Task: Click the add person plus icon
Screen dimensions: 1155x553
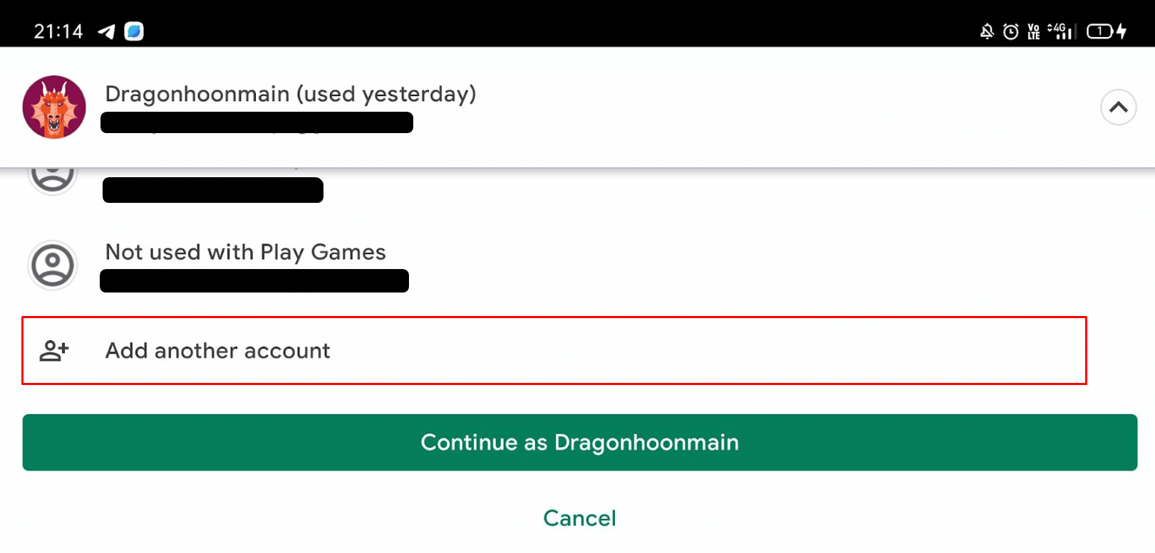Action: [54, 351]
